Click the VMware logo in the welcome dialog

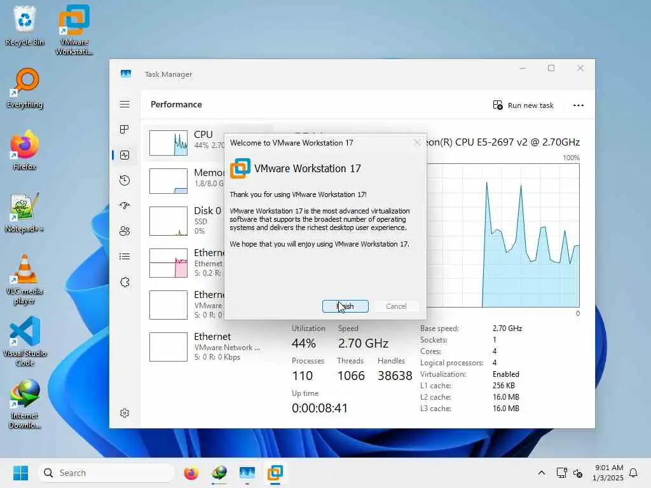[x=240, y=168]
